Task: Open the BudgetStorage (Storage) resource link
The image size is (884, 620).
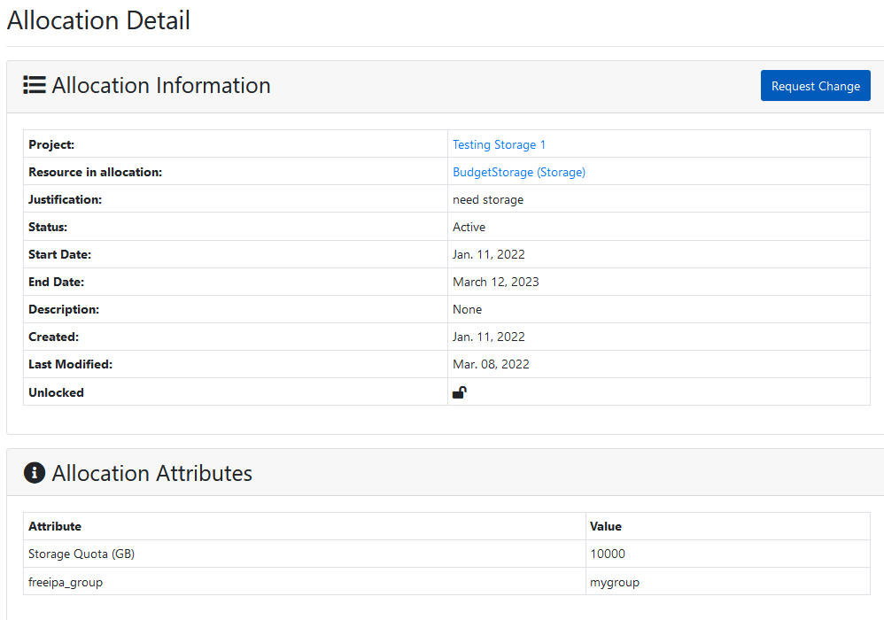Action: click(x=519, y=173)
